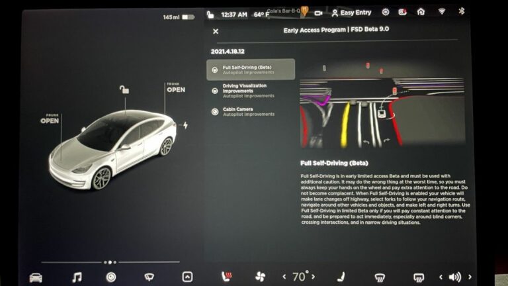Open the app launcher up-arrow icon

tap(187, 277)
